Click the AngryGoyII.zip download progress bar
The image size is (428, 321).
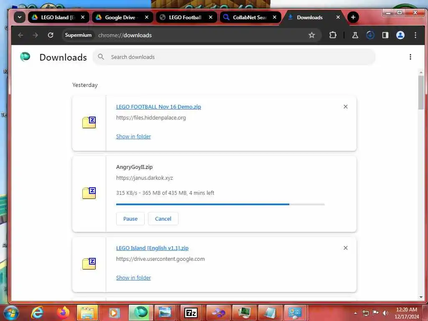pos(220,204)
